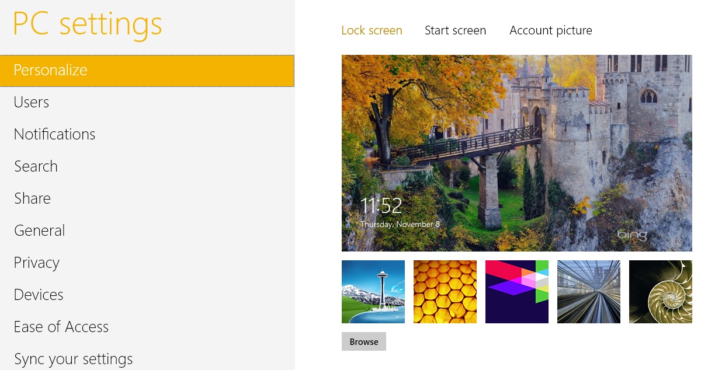Open the Notifications settings section
Image resolution: width=701 pixels, height=370 pixels.
(x=54, y=134)
